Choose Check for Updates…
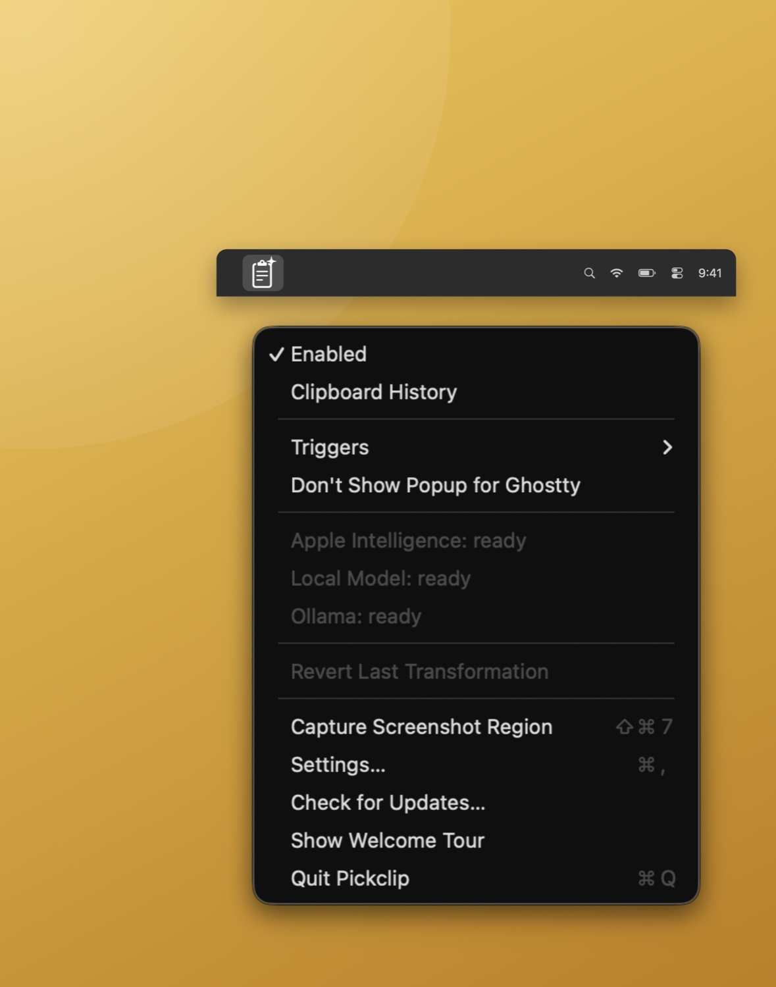The width and height of the screenshot is (776, 987). [476, 803]
